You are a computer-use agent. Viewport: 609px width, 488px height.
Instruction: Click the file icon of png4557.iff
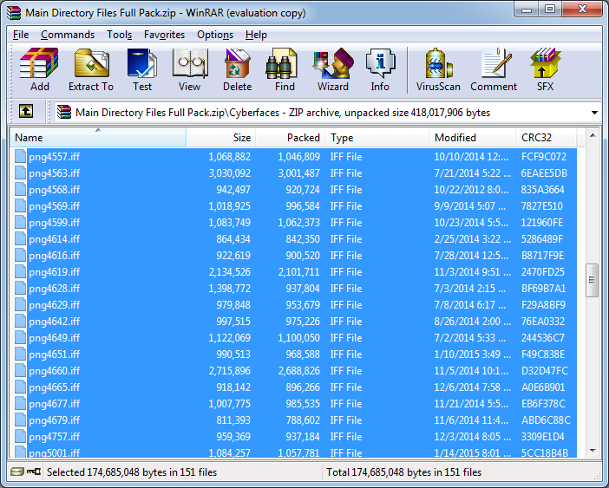[20, 156]
